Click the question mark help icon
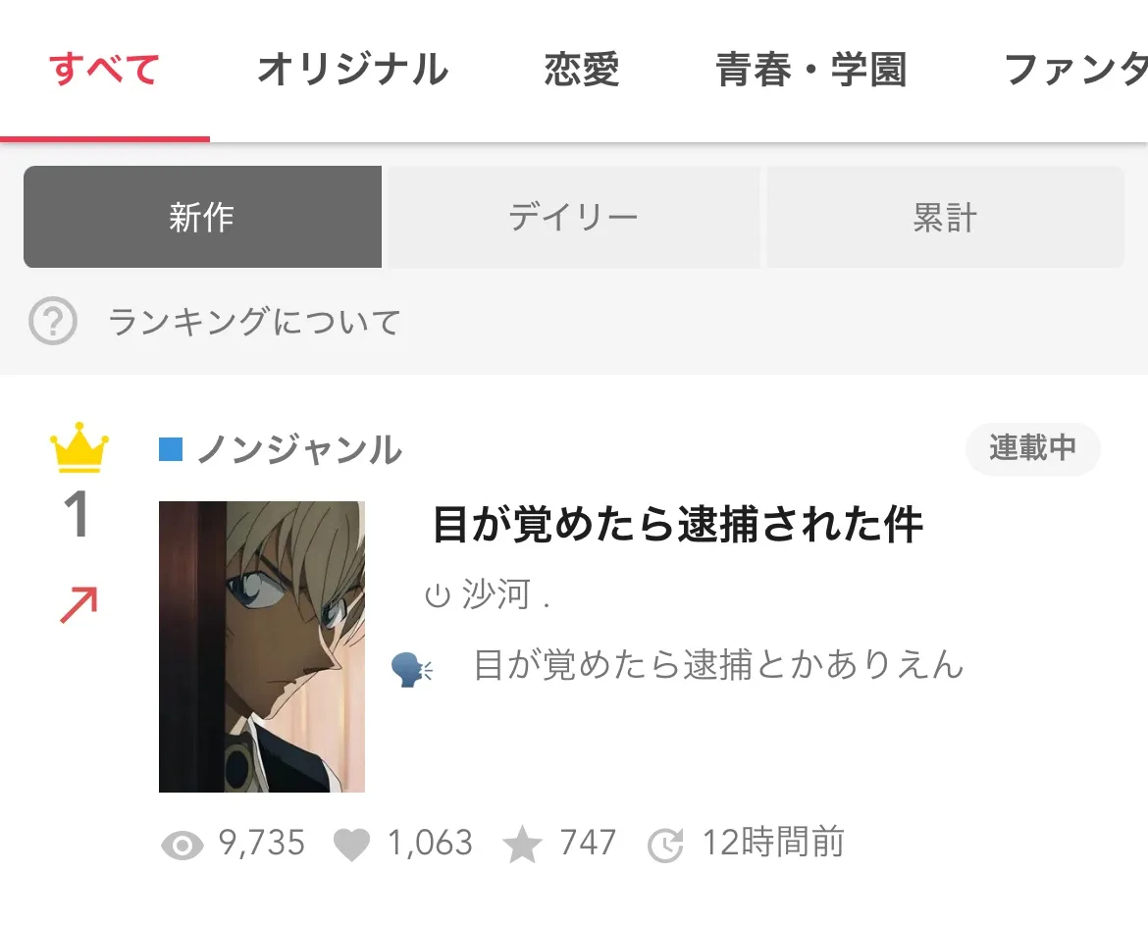The image size is (1148, 925). 53,321
